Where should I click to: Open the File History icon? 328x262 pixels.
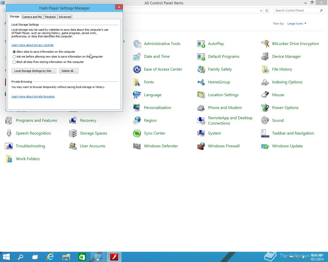[265, 69]
